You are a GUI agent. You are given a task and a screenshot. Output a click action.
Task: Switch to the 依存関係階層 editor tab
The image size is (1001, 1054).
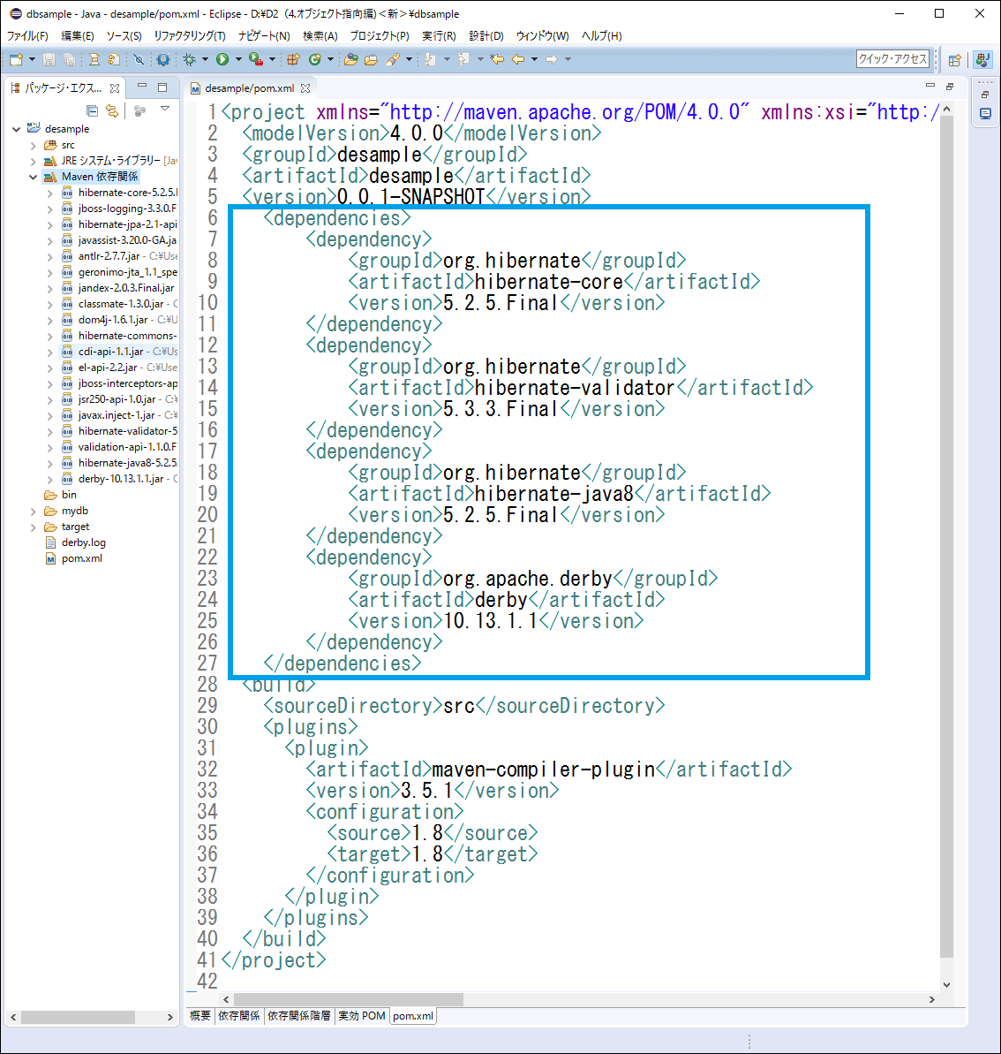pos(298,1016)
